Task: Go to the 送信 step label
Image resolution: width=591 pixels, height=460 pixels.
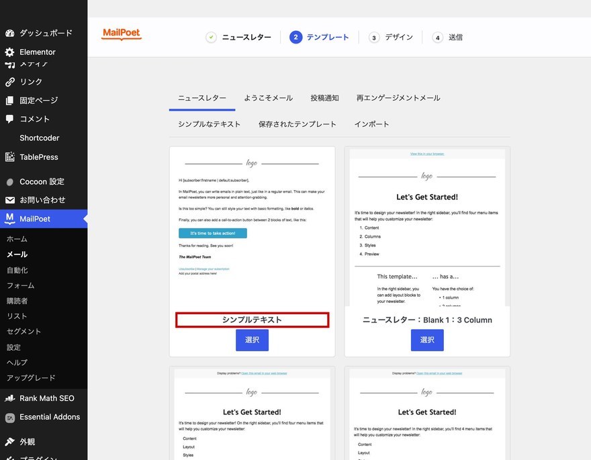Action: click(456, 38)
